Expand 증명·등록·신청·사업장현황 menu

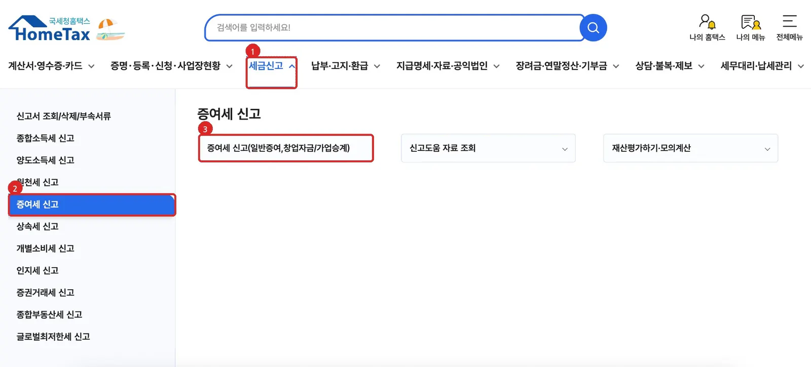point(171,66)
